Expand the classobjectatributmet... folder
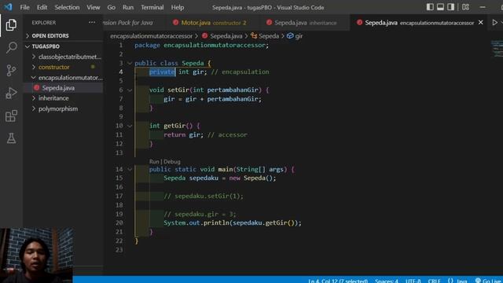The width and height of the screenshot is (503, 283). [x=63, y=57]
